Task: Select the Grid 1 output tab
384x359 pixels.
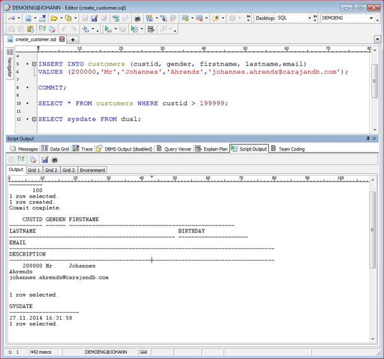Action: click(x=34, y=170)
